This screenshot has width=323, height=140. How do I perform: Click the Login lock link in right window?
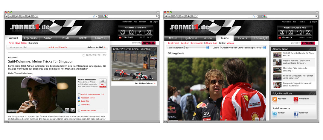(313, 22)
